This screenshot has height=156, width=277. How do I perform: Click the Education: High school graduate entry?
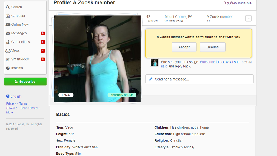click(180, 134)
